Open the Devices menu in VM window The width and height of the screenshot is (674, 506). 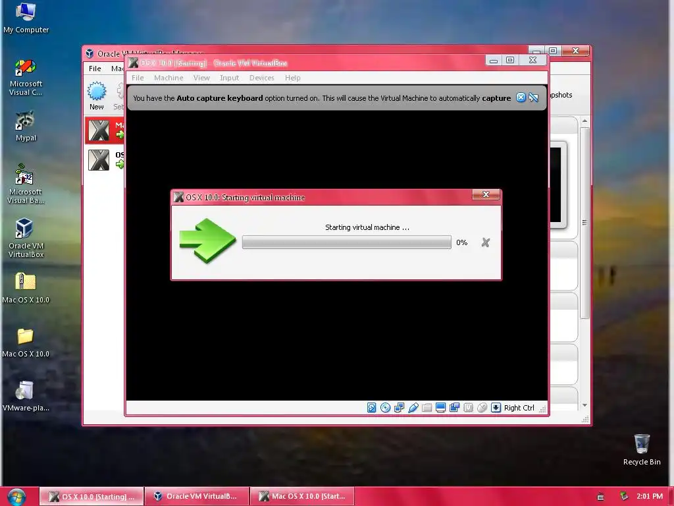[261, 78]
